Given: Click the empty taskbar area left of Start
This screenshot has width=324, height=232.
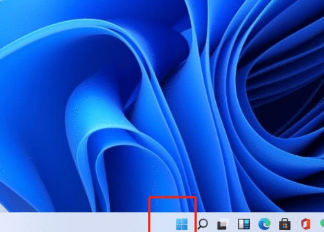Looking at the screenshot, I should point(78,224).
